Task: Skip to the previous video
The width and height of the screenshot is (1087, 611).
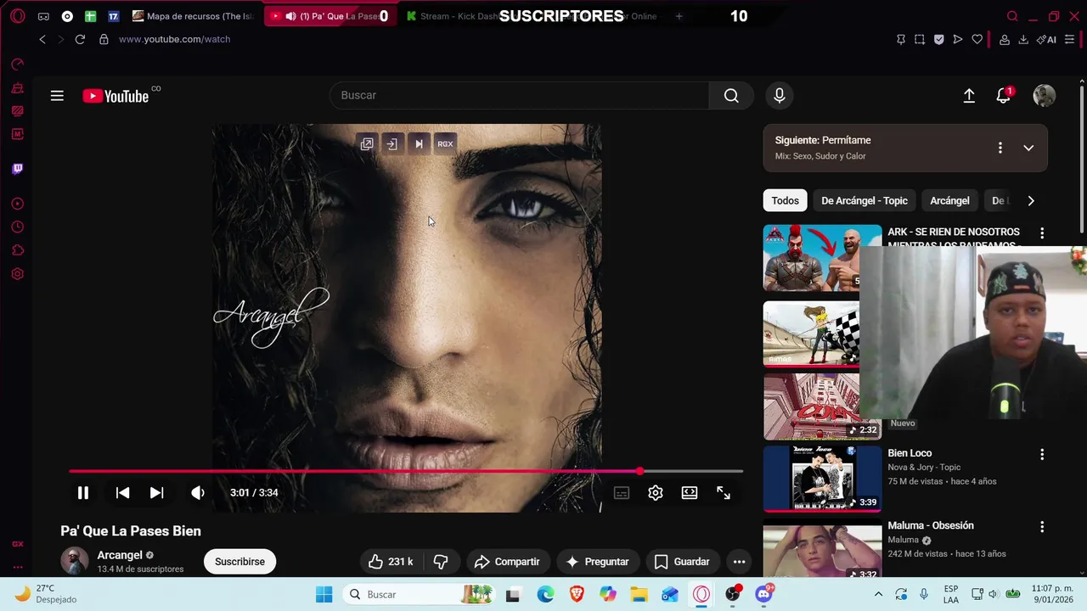Action: [x=122, y=493]
